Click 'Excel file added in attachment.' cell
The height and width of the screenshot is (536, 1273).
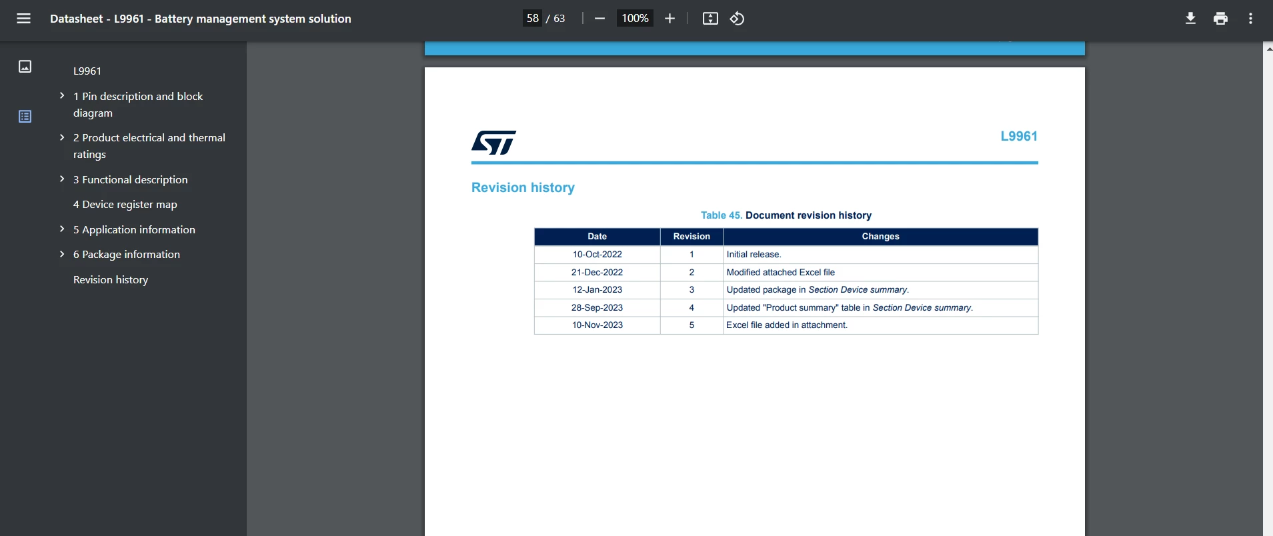point(880,325)
